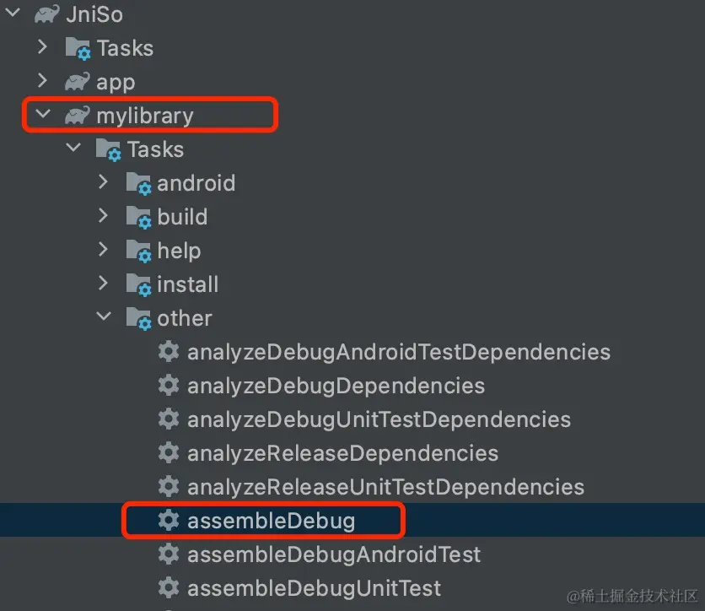The width and height of the screenshot is (705, 611).
Task: Select the assembleDebugAndroidTest task
Action: (333, 554)
